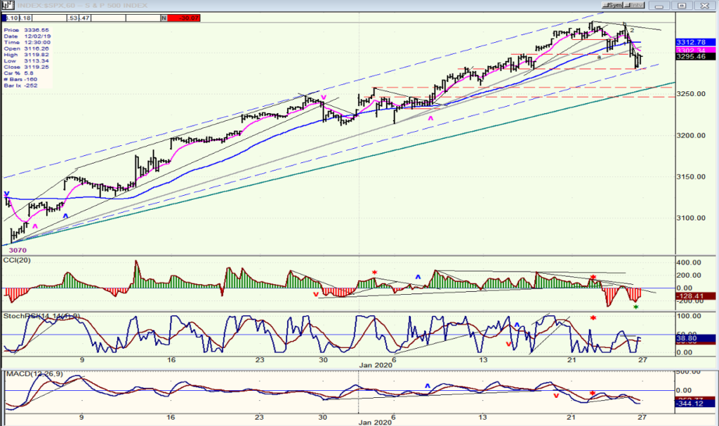Toggle the Sym link button
719x426 pixels.
pyautogui.click(x=612, y=5)
